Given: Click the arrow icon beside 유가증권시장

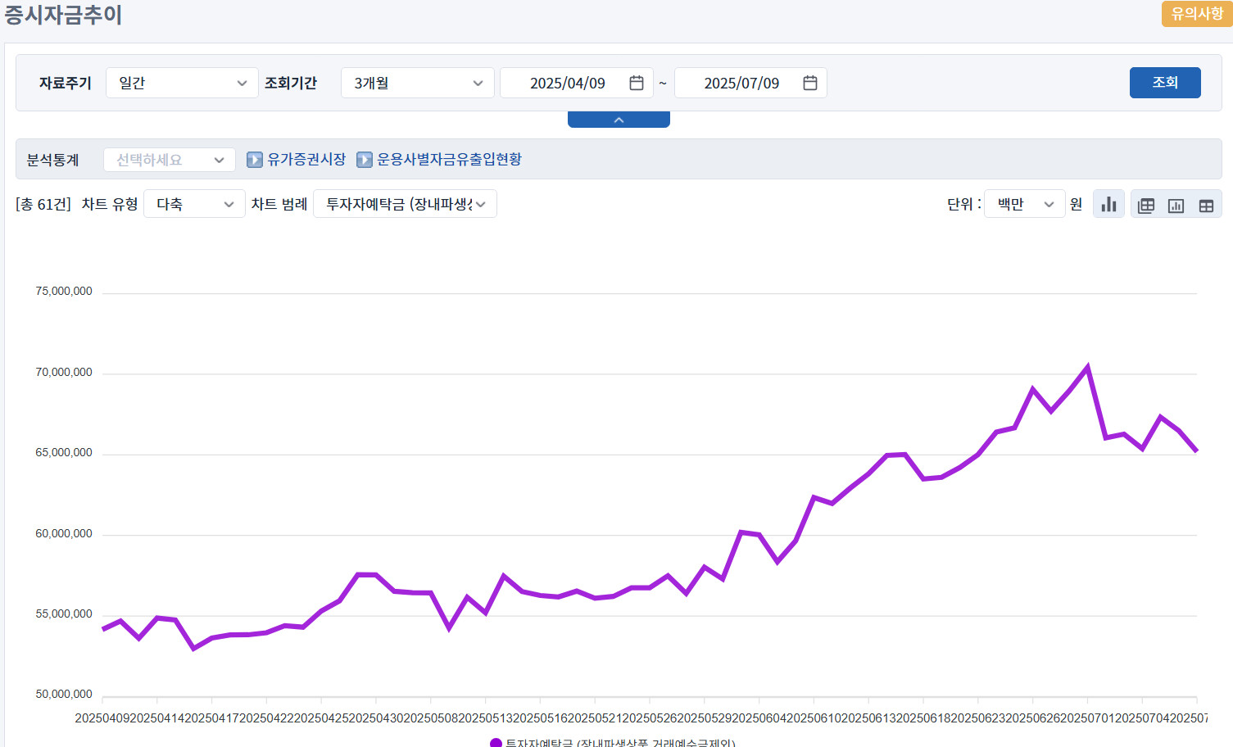Looking at the screenshot, I should point(255,160).
